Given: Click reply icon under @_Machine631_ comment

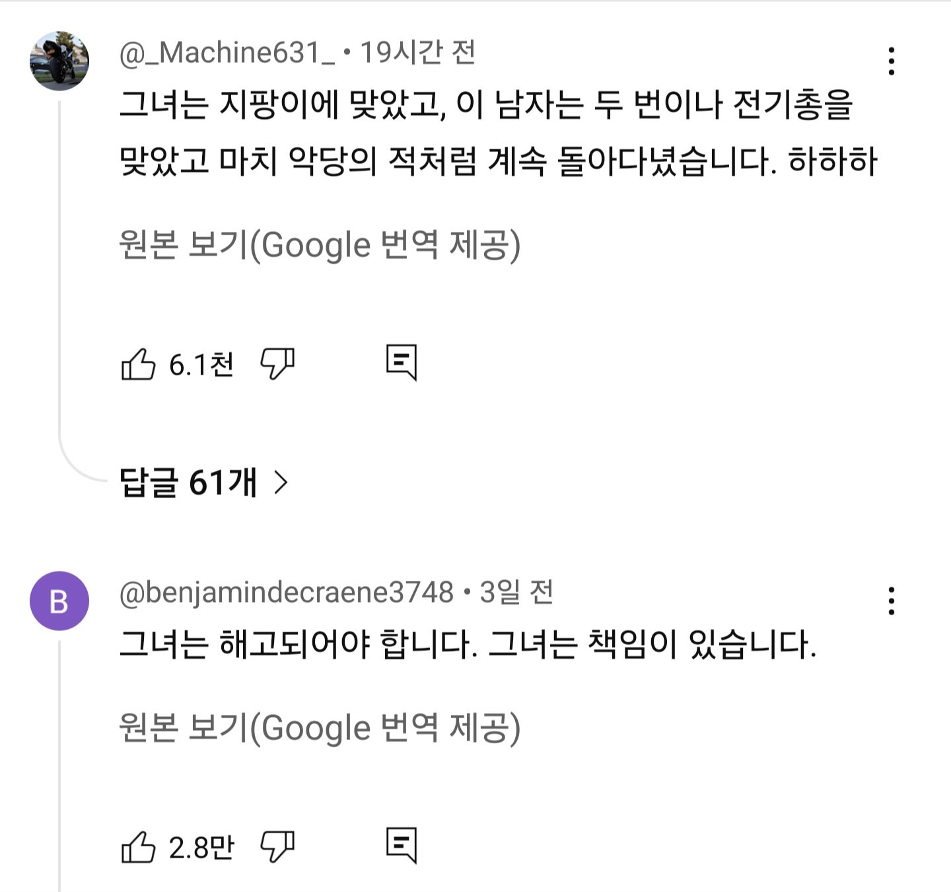Looking at the screenshot, I should (x=402, y=362).
